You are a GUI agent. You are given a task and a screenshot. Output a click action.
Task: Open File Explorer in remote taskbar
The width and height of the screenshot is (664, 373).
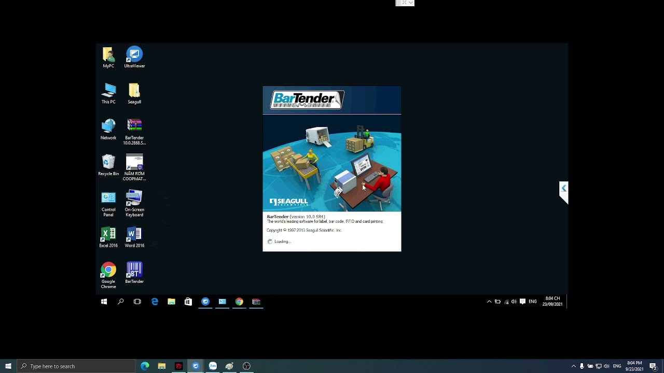pos(171,302)
